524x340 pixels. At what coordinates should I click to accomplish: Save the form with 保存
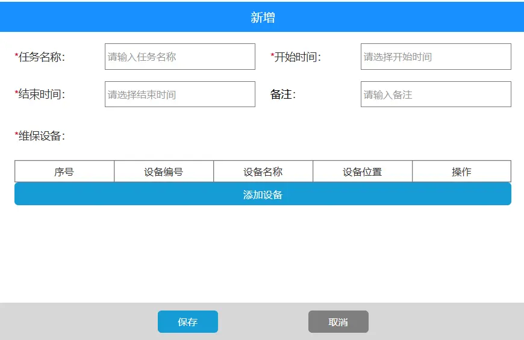tap(187, 322)
